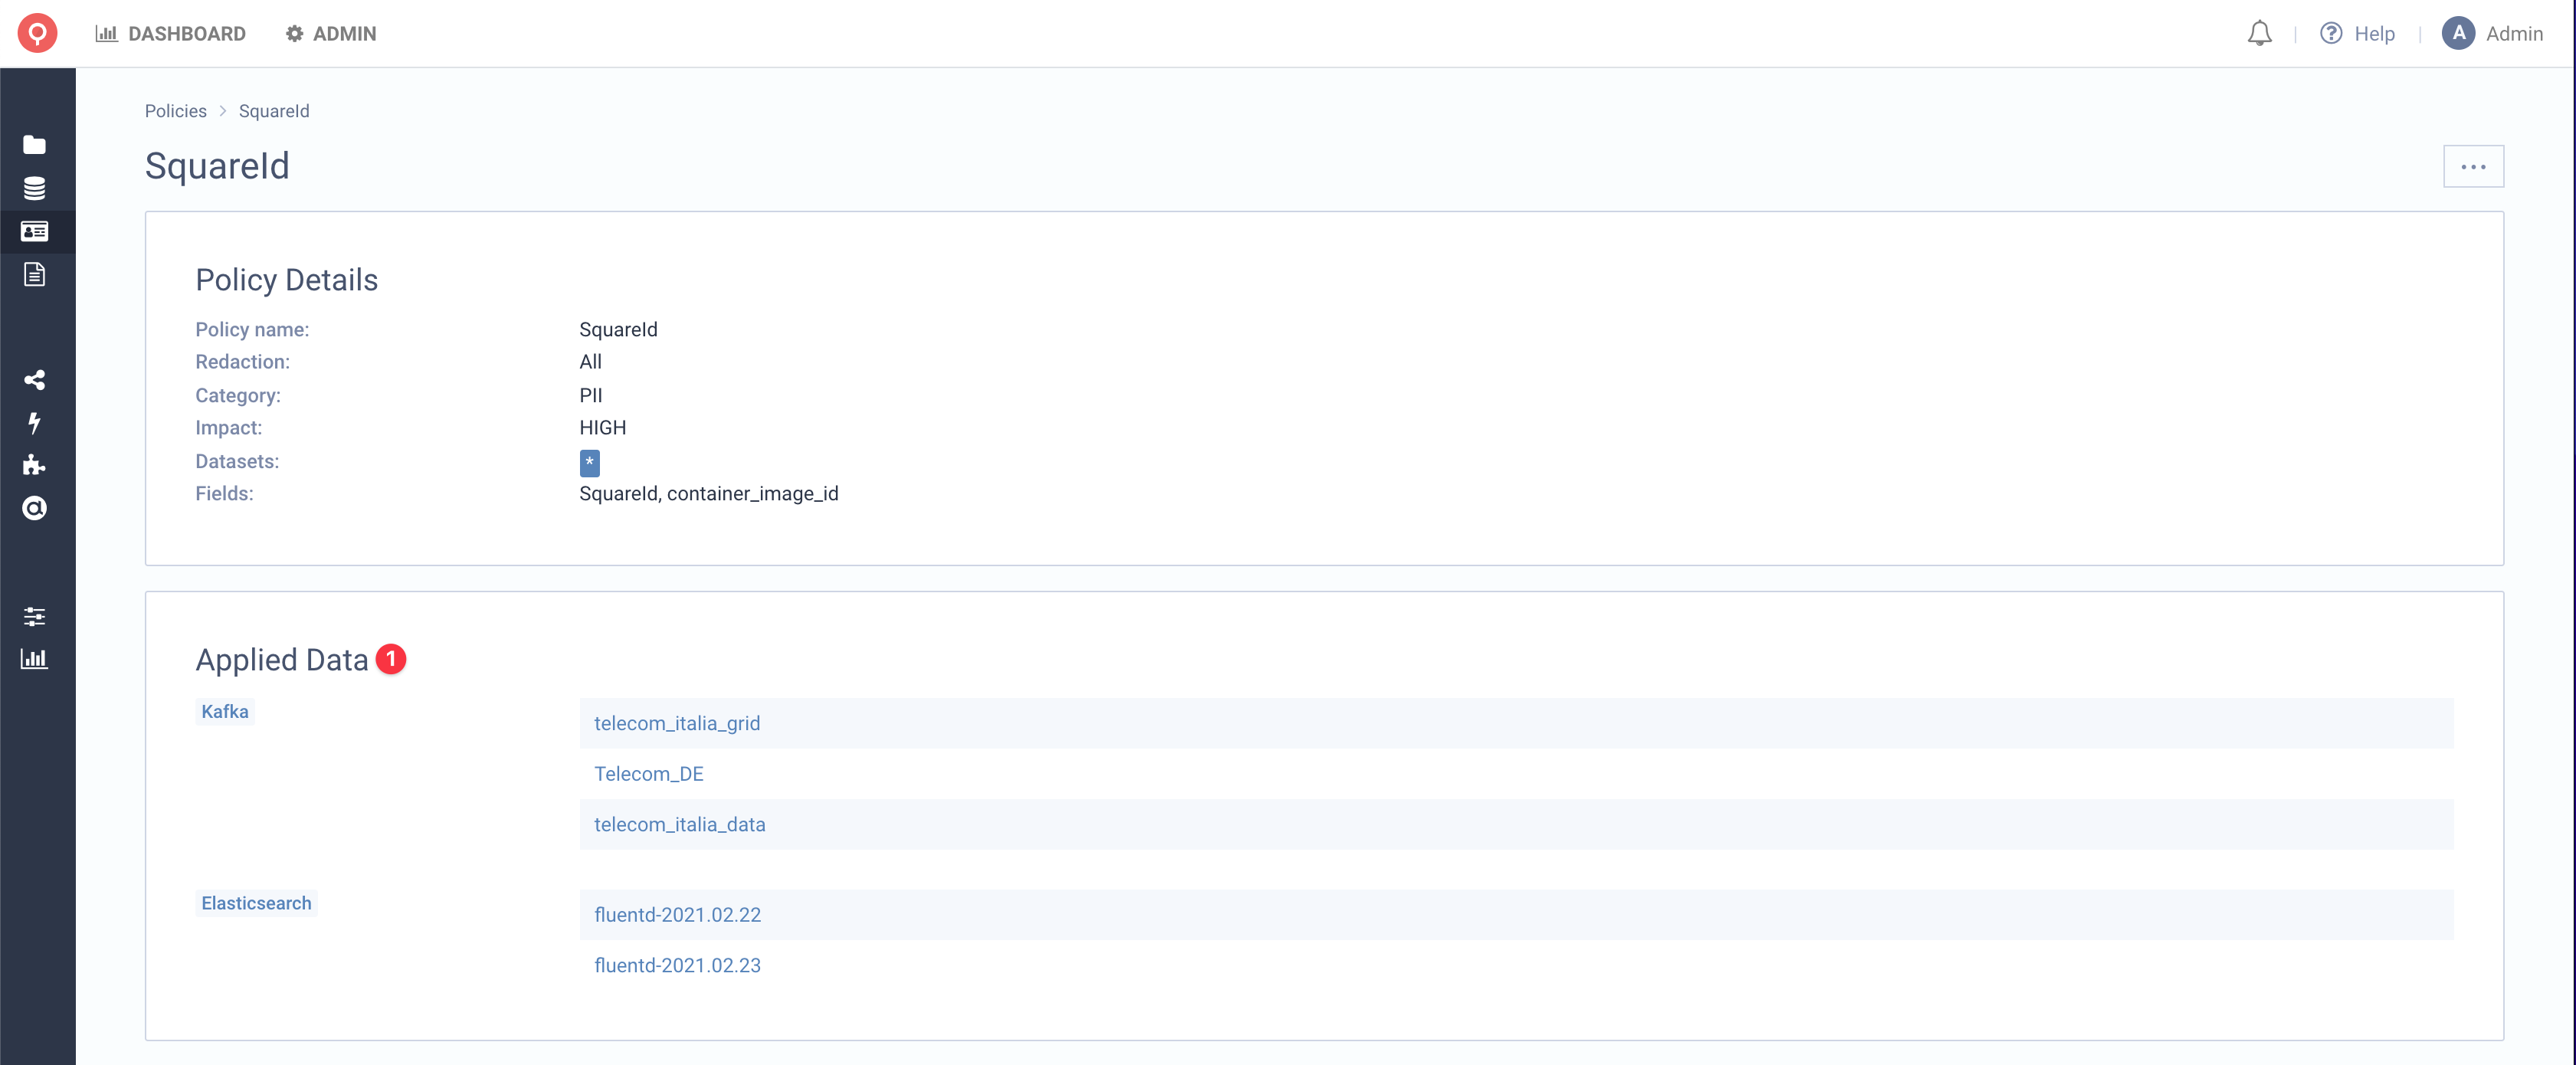The width and height of the screenshot is (2576, 1065).
Task: Open fluentd-2021.02.23 index link
Action: [677, 965]
